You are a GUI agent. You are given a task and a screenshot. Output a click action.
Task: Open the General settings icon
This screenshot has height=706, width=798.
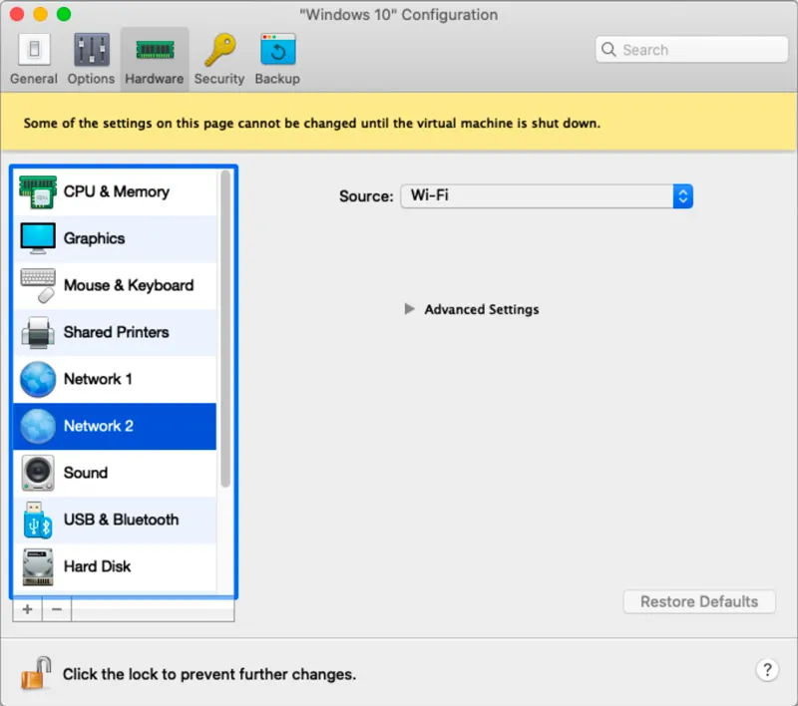pyautogui.click(x=34, y=49)
